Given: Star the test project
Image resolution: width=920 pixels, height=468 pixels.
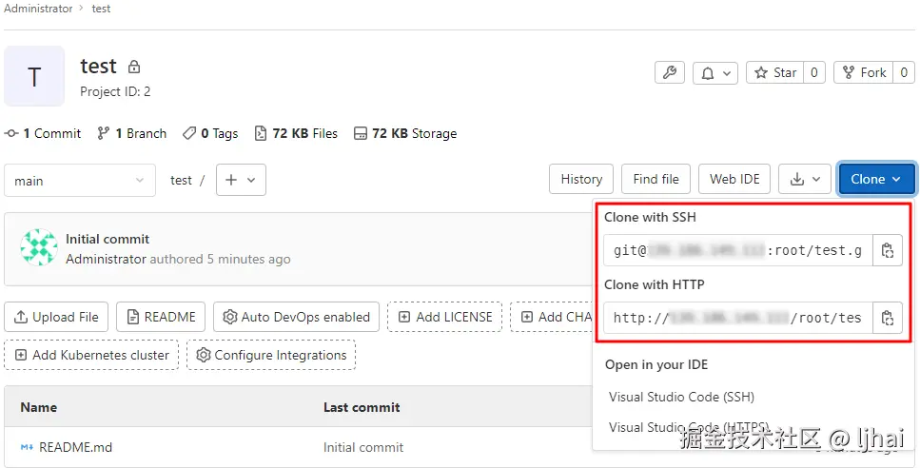Looking at the screenshot, I should pyautogui.click(x=775, y=72).
